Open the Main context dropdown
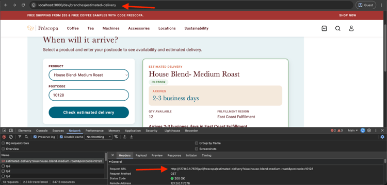The width and height of the screenshot is (387, 185). (x=353, y=131)
